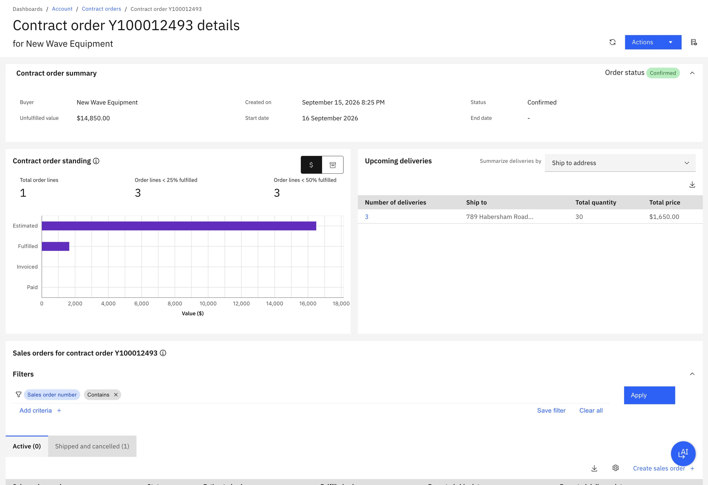708x485 pixels.
Task: Click Save filter link
Action: (x=551, y=411)
